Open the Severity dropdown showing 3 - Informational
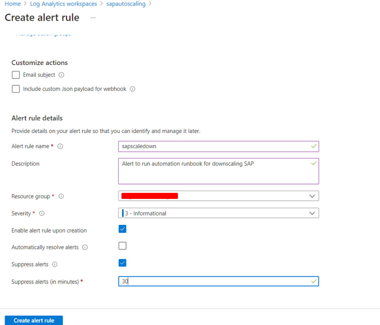380x325 pixels. (219, 213)
